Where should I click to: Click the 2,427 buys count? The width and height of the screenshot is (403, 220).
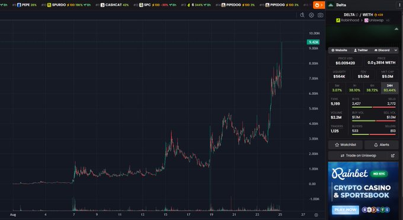(x=356, y=104)
